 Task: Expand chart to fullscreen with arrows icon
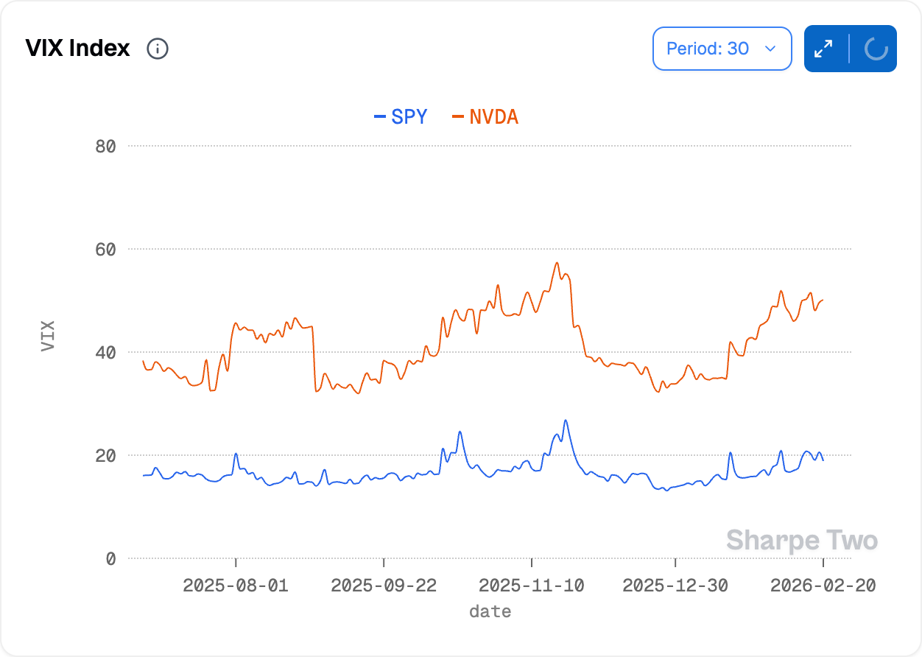pyautogui.click(x=823, y=49)
